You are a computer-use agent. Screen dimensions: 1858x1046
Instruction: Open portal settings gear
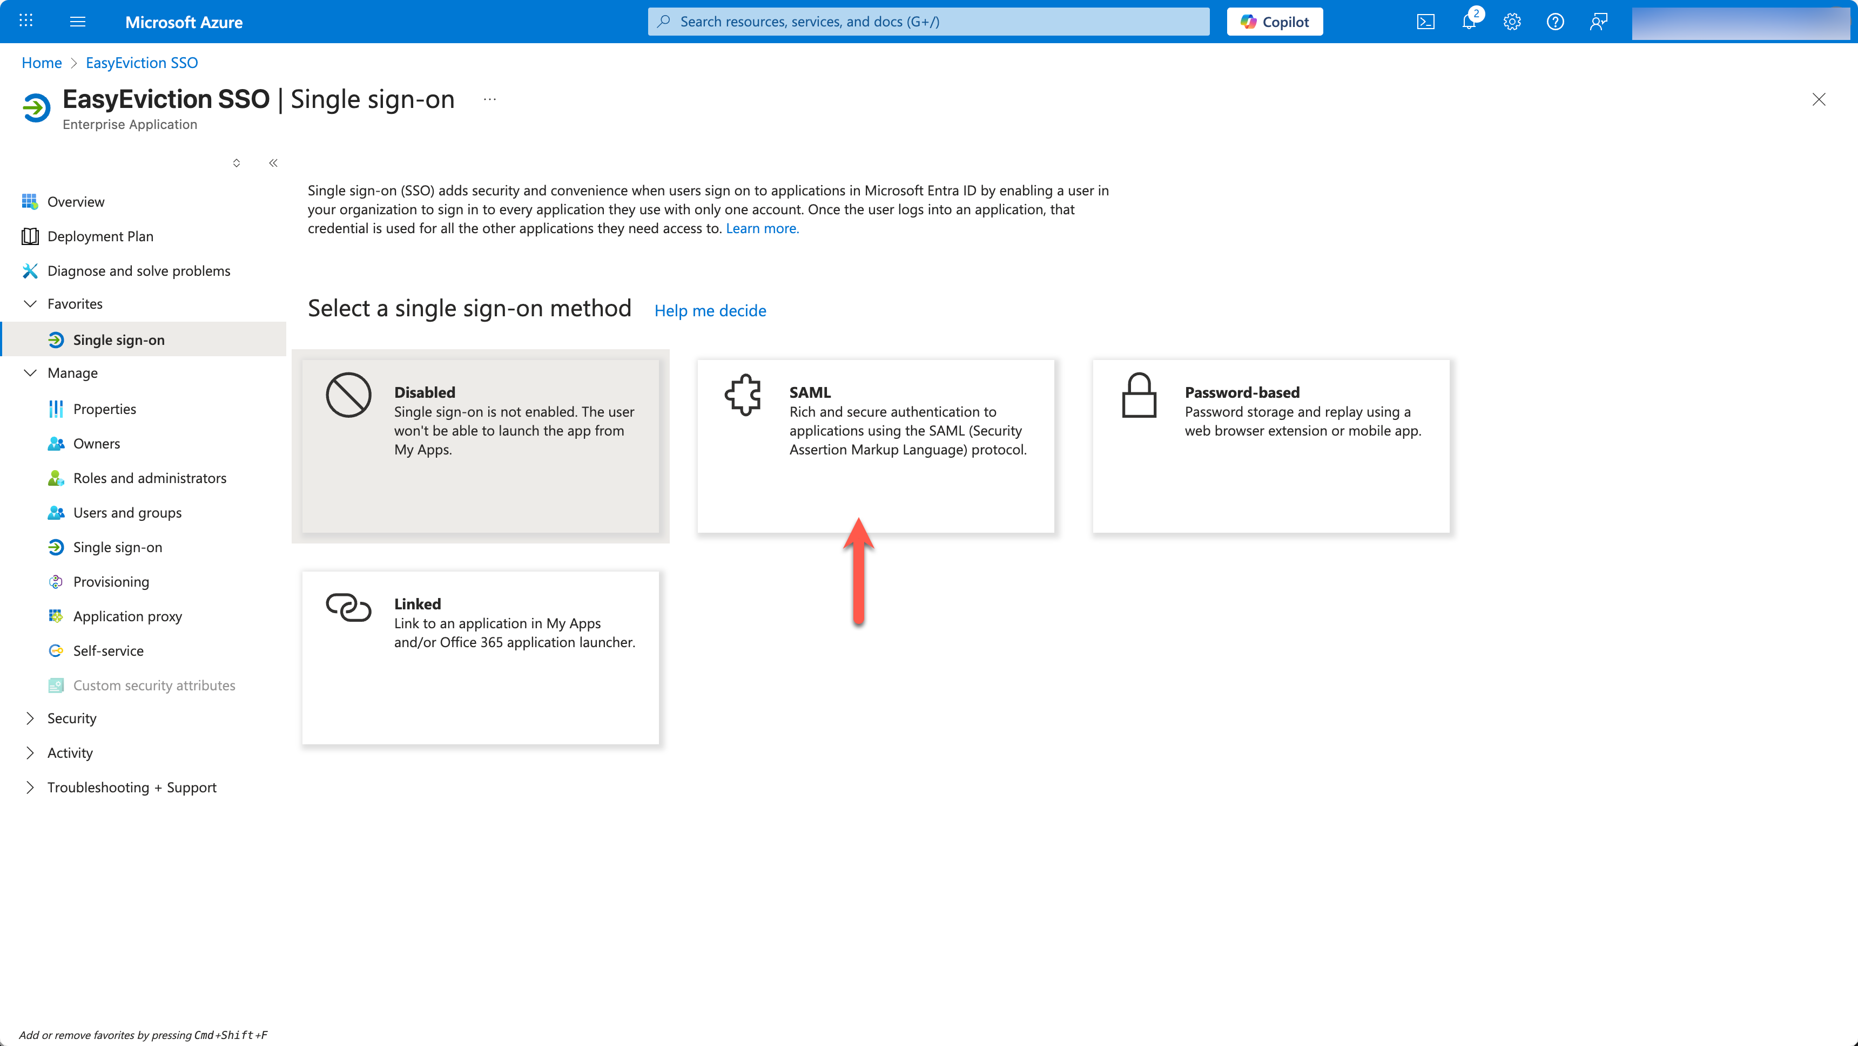[1512, 22]
